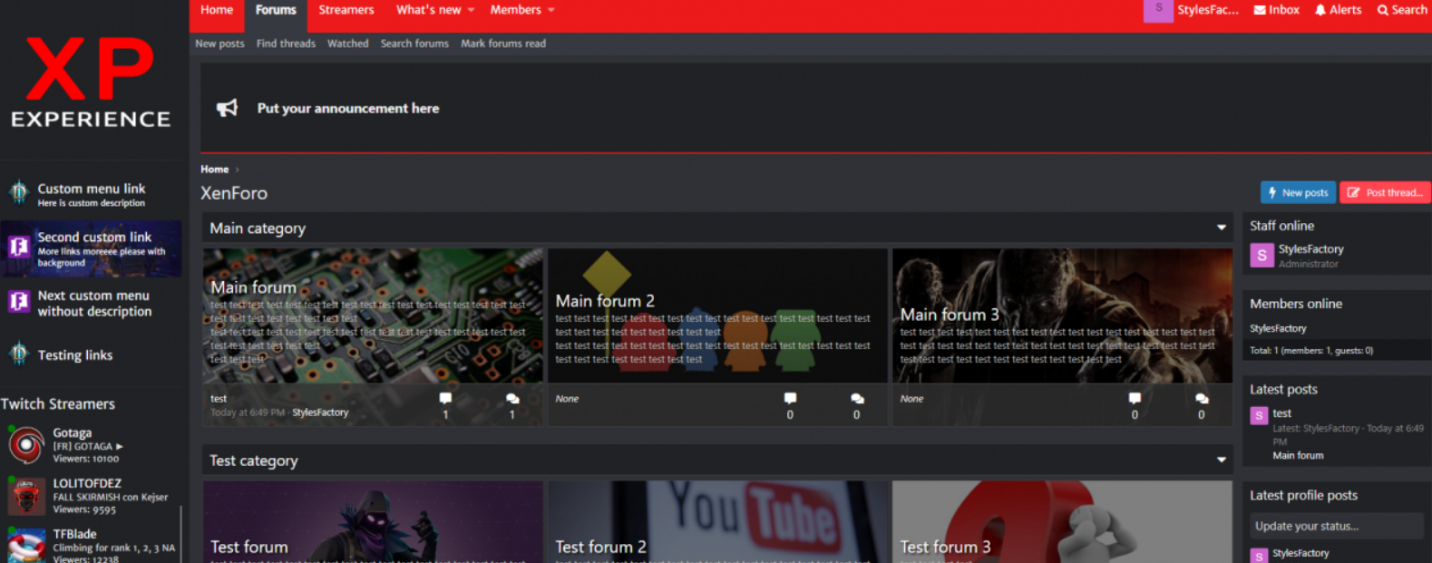This screenshot has width=1432, height=563.
Task: Click the megaphone announcement icon
Action: click(x=227, y=108)
